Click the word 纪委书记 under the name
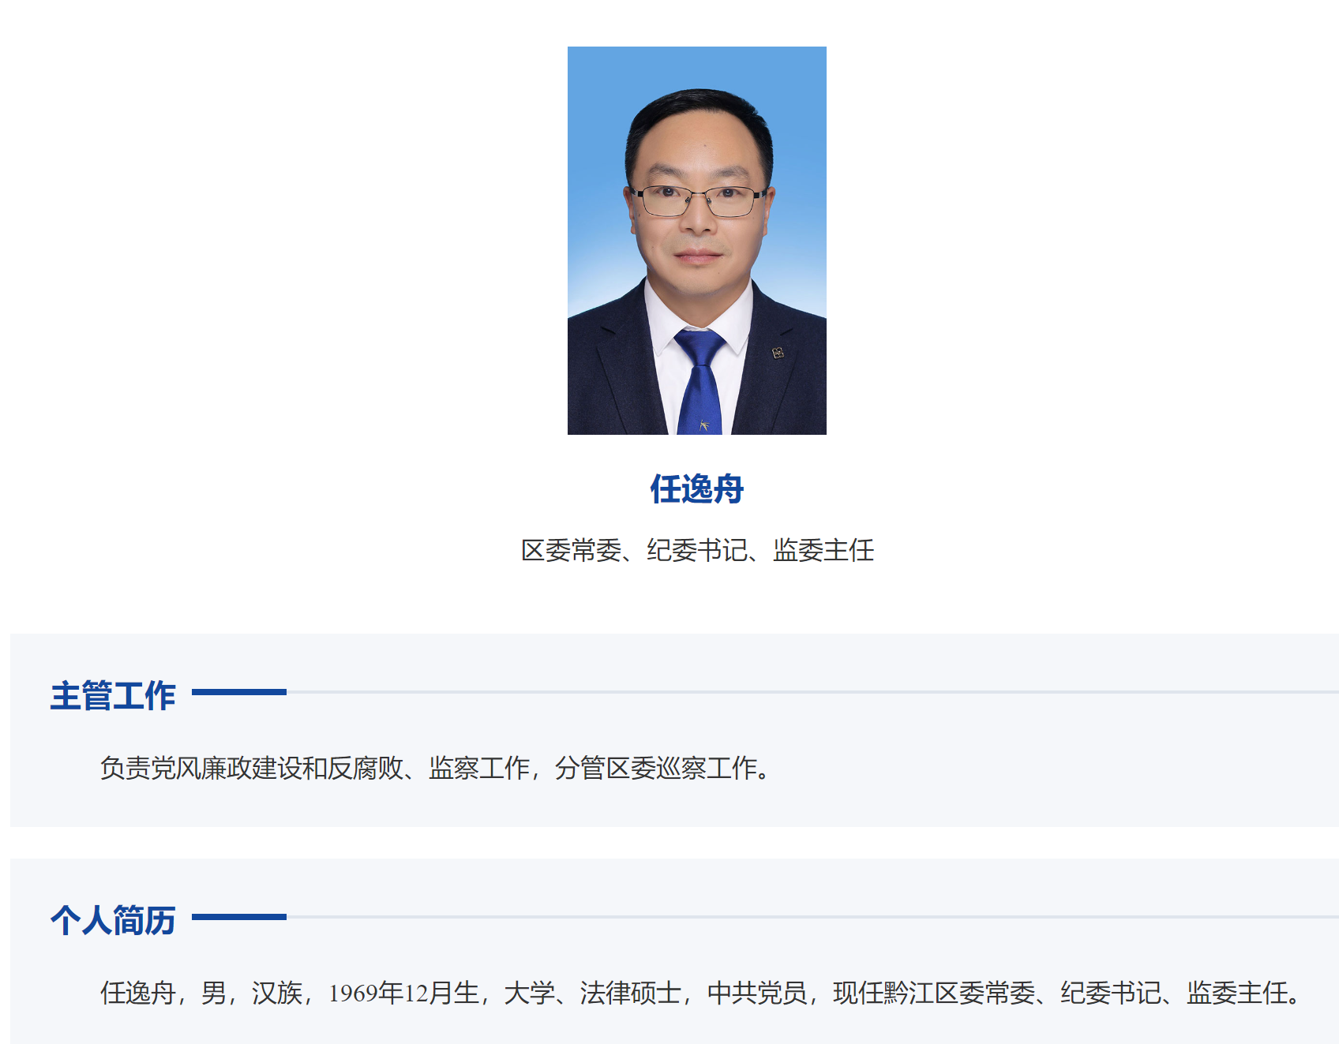The height and width of the screenshot is (1044, 1339). pos(697,550)
